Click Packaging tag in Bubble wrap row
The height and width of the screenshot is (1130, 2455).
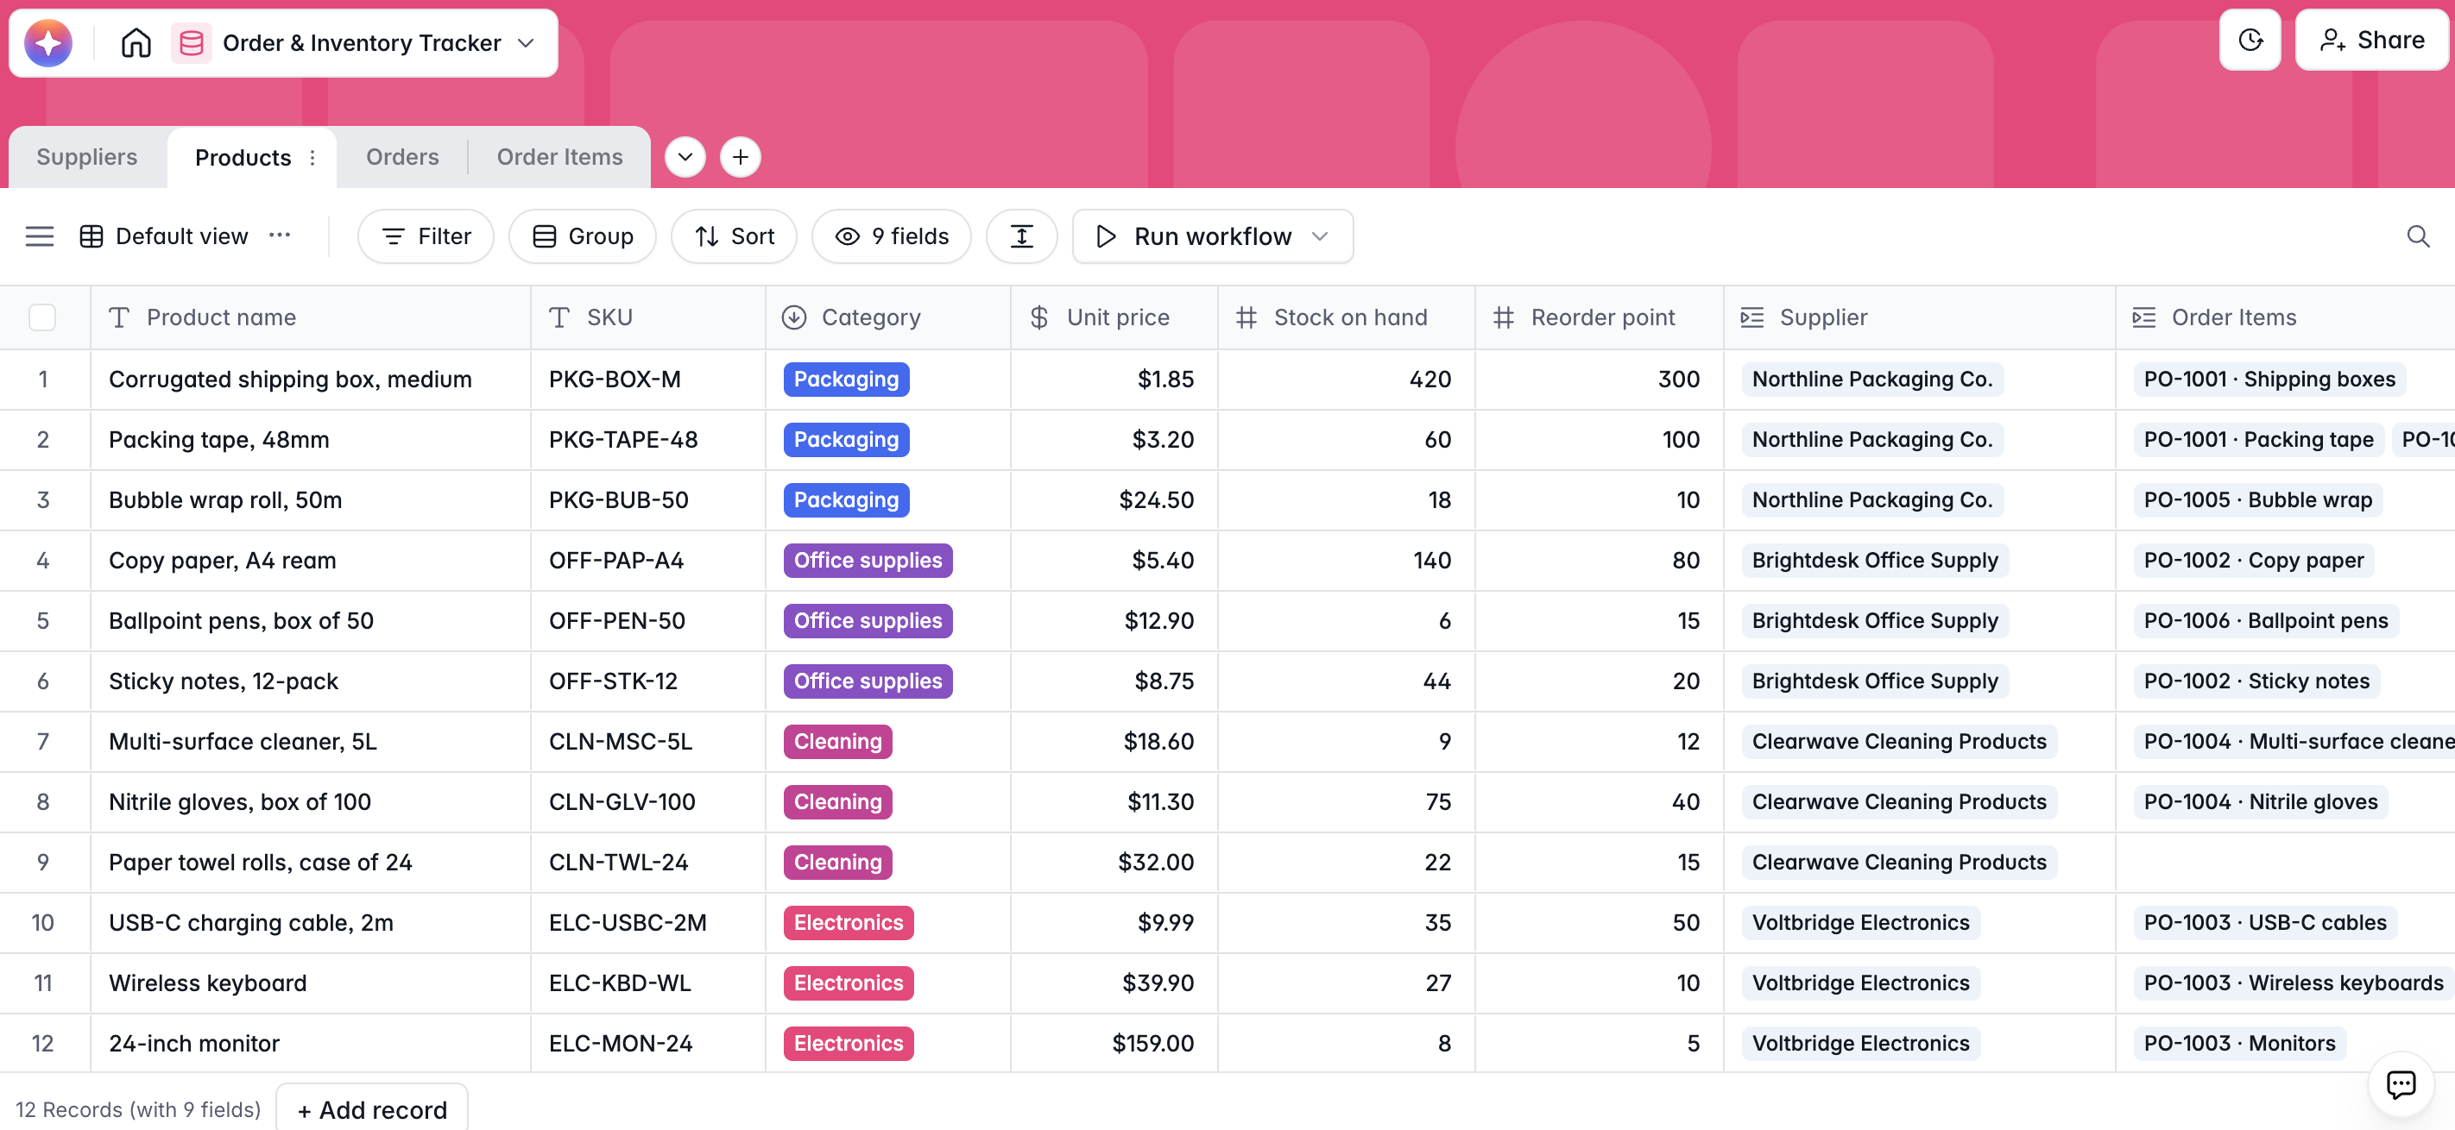846,499
